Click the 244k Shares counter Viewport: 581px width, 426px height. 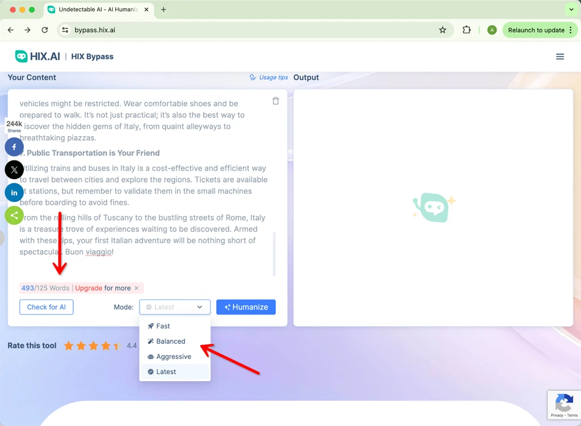coord(14,126)
